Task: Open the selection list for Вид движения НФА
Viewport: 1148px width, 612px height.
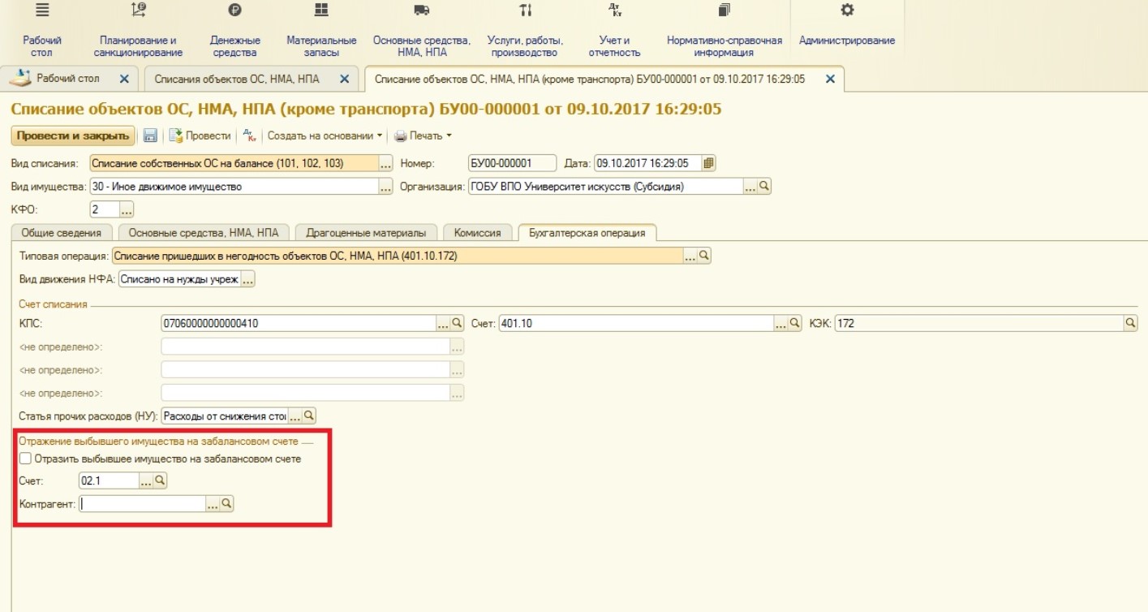Action: pos(248,279)
